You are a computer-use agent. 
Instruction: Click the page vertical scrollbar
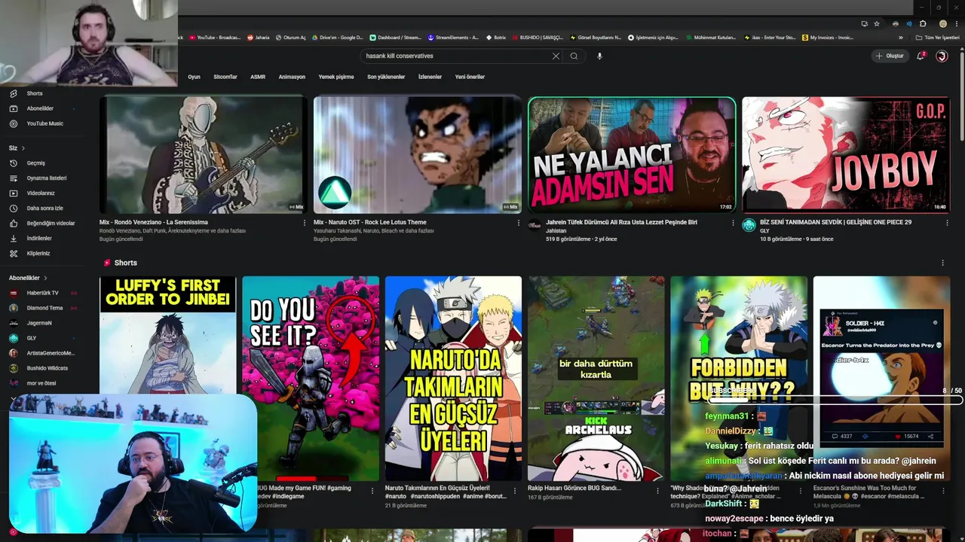(961, 98)
